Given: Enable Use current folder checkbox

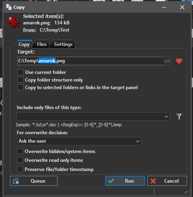Looking at the screenshot, I should (x=20, y=72).
